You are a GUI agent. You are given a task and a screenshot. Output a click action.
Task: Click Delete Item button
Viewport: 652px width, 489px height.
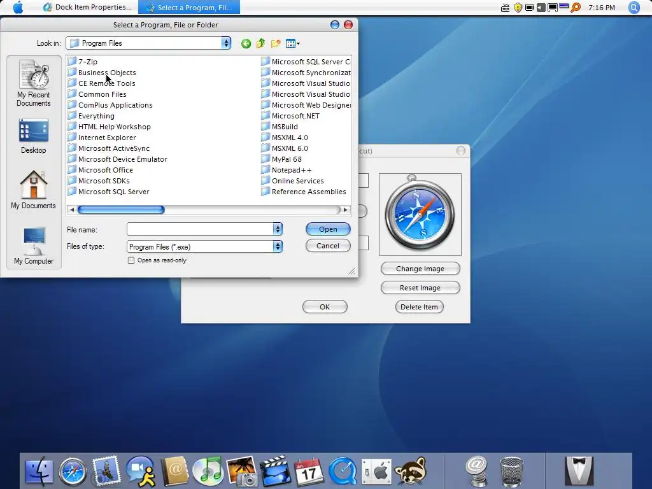[419, 307]
